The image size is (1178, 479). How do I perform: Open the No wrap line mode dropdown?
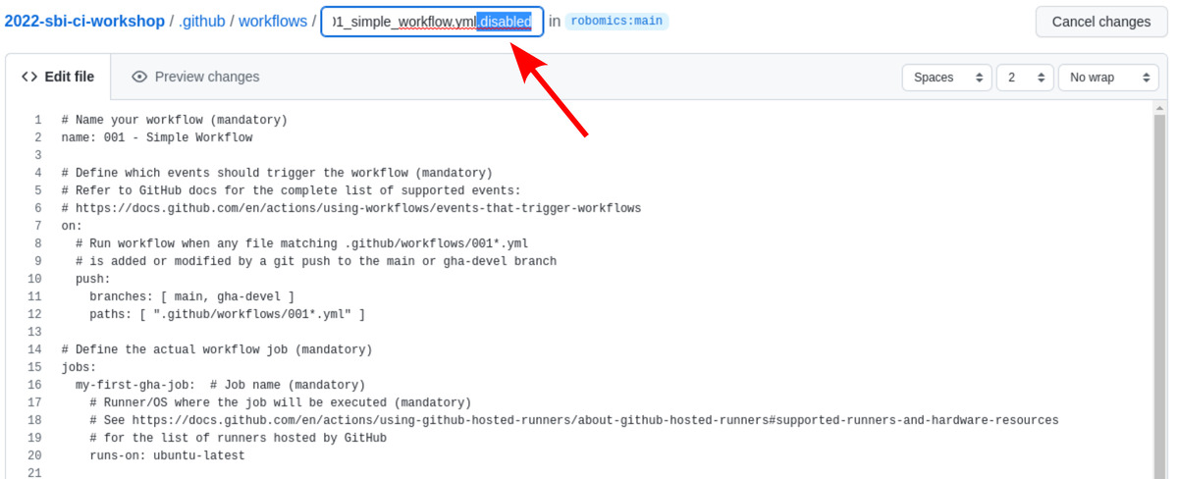point(1109,78)
